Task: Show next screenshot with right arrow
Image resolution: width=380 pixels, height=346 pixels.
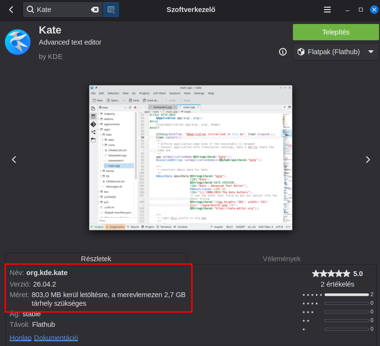Action: 368,160
